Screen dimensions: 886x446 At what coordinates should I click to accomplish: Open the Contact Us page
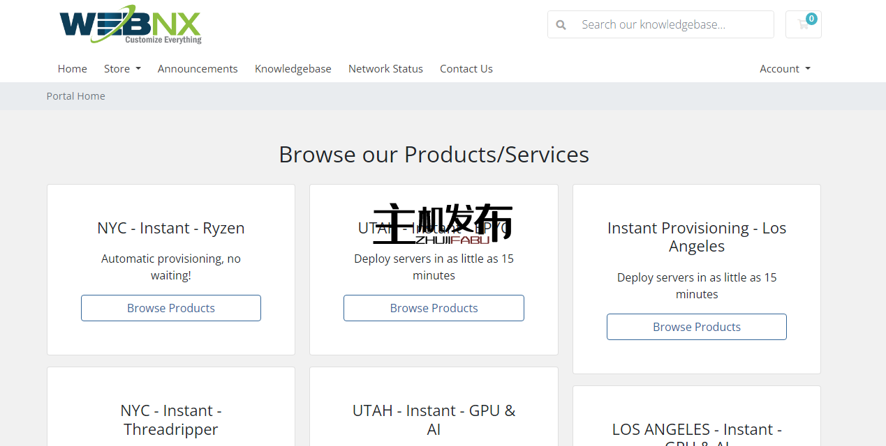(466, 68)
